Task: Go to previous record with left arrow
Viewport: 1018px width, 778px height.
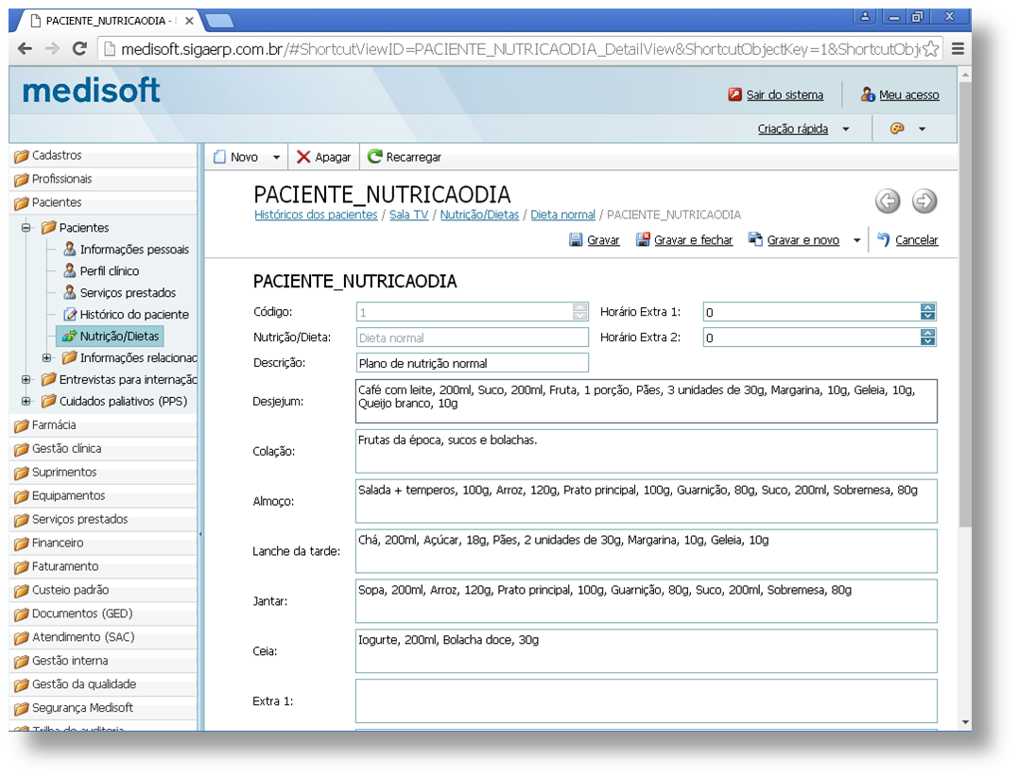Action: click(888, 200)
